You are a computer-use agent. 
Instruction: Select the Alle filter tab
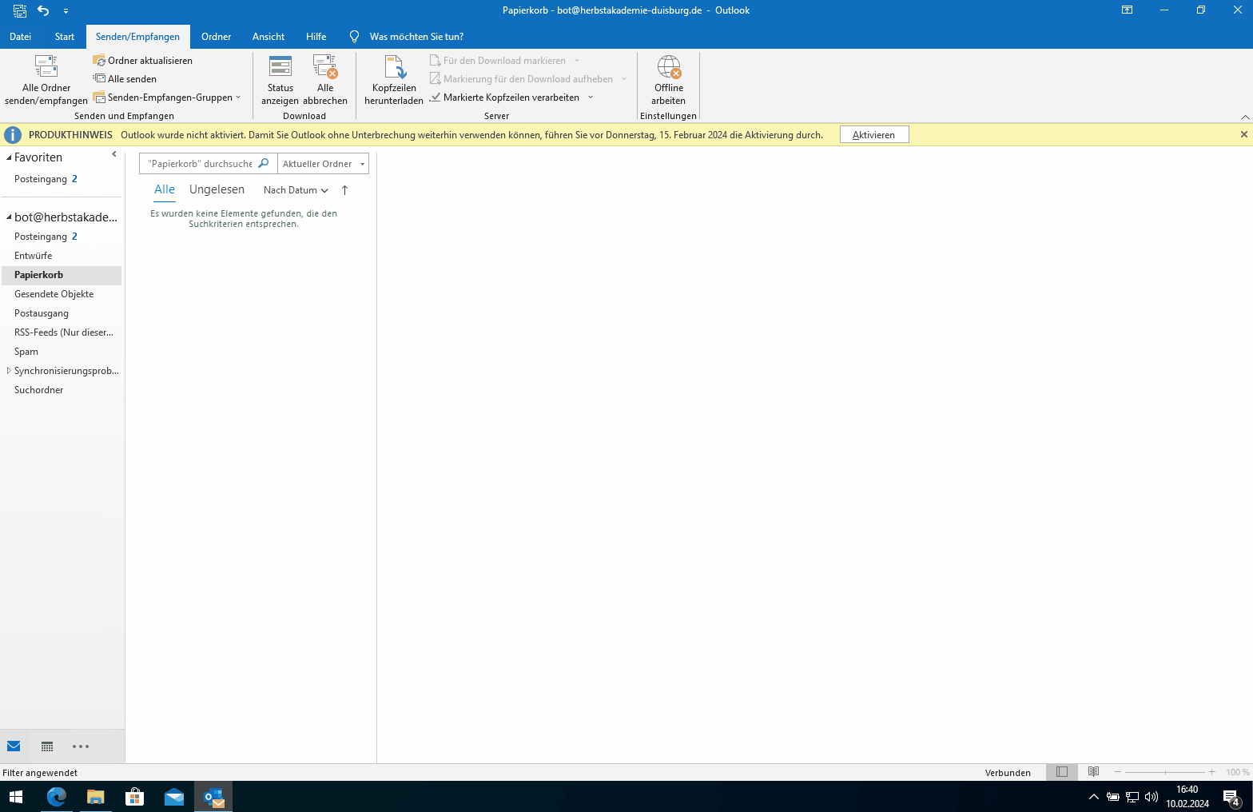(x=165, y=190)
